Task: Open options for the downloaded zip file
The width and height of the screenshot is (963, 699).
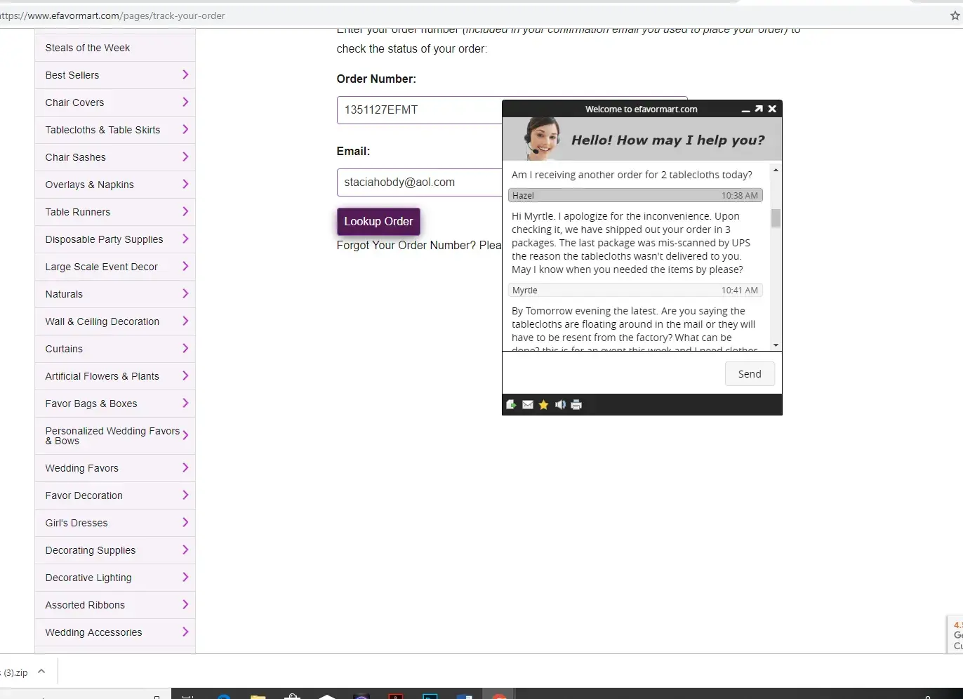Action: coord(41,672)
